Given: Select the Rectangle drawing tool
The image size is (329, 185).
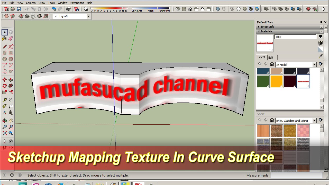Looking at the screenshot, I should coord(5,53).
